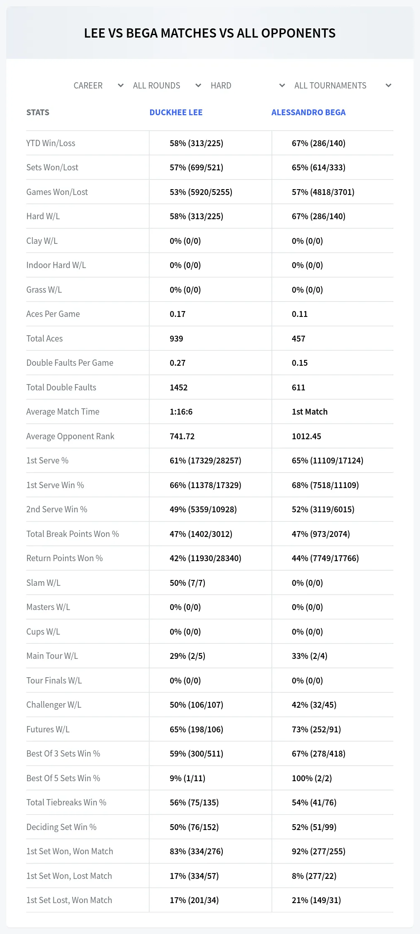
Task: Open Alessandro Bega player link
Action: [308, 112]
